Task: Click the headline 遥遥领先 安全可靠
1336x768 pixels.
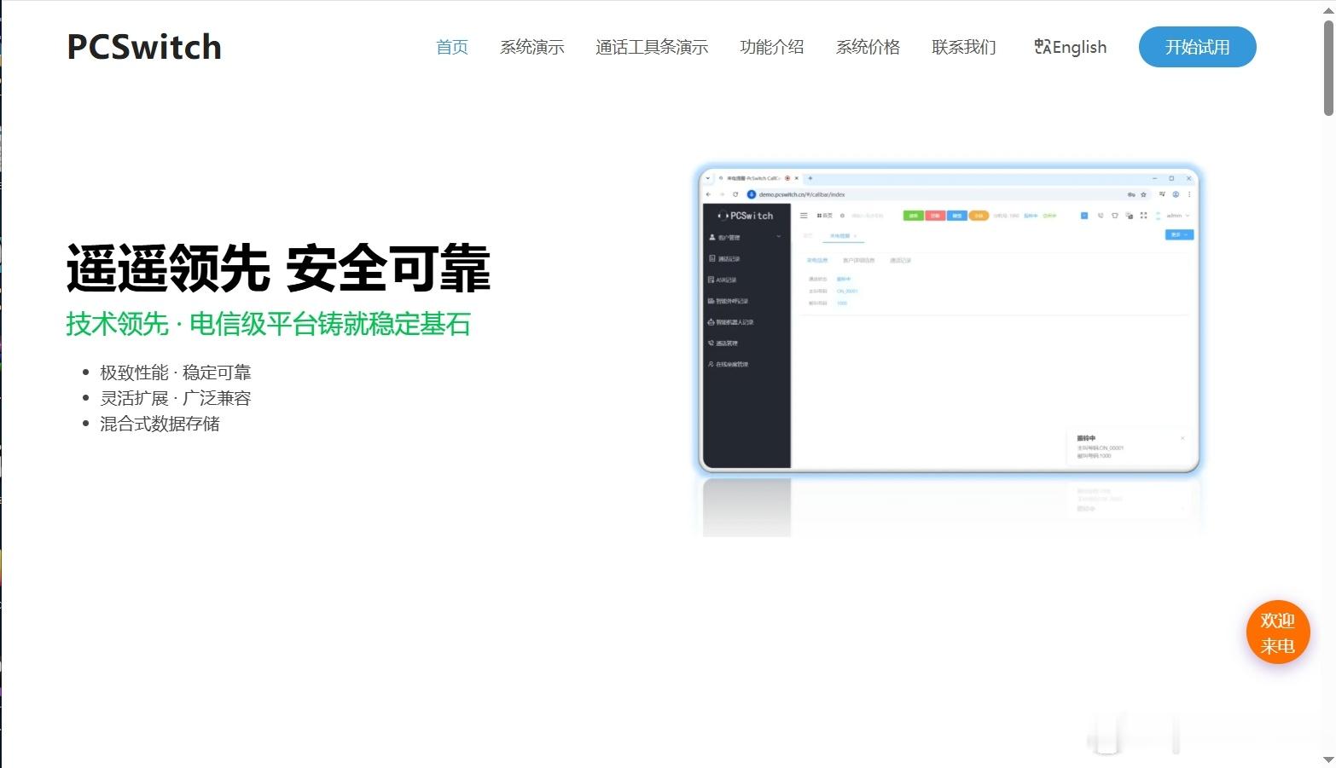Action: pyautogui.click(x=278, y=268)
